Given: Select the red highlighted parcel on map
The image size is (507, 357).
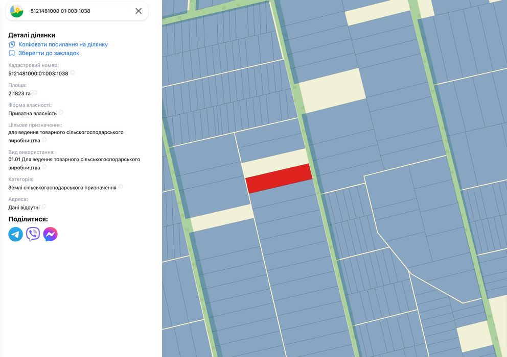Looking at the screenshot, I should pyautogui.click(x=279, y=178).
